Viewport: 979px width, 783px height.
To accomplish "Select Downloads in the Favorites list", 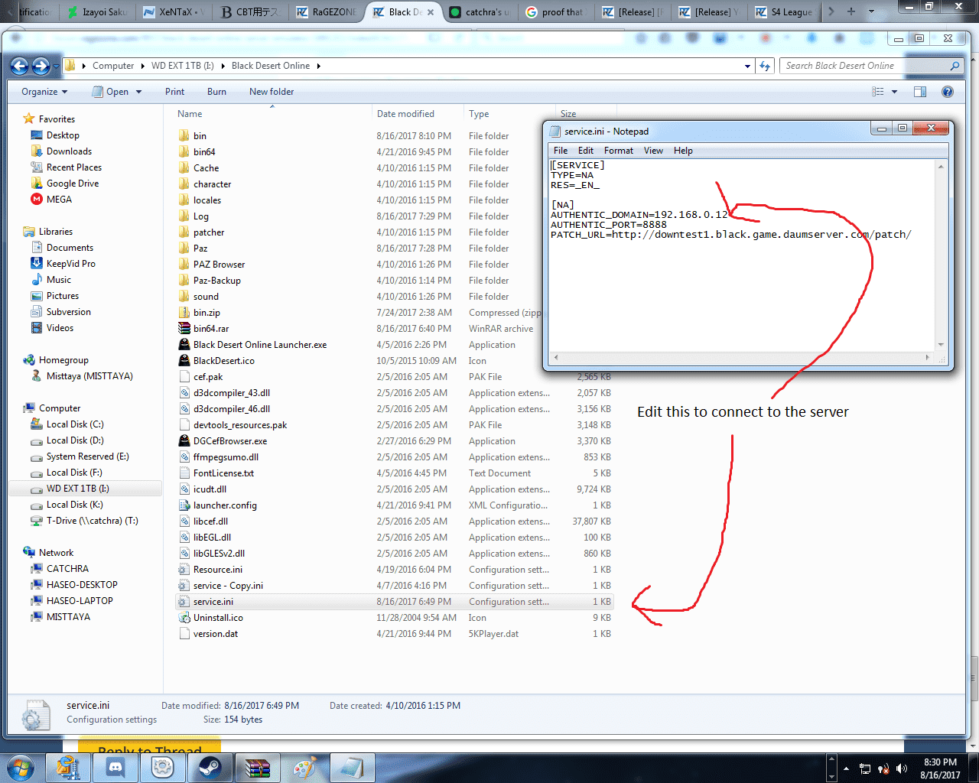I will [69, 151].
